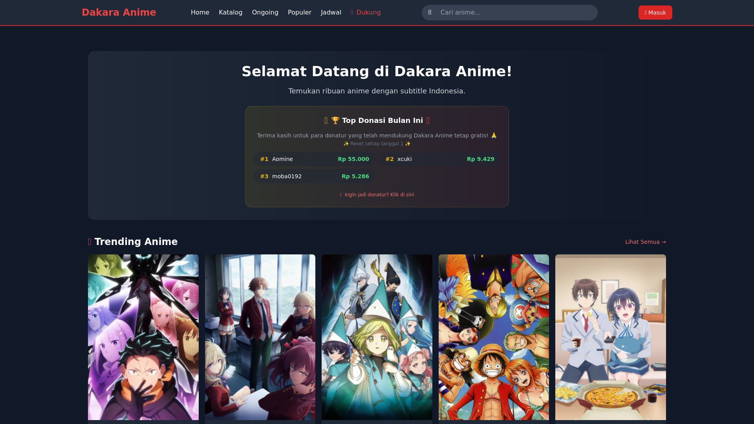Select the #1 Aomine donor entry
The image size is (754, 424).
pyautogui.click(x=314, y=159)
